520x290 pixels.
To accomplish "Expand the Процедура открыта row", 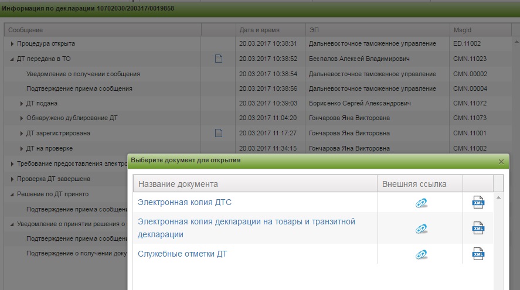I will pyautogui.click(x=12, y=44).
